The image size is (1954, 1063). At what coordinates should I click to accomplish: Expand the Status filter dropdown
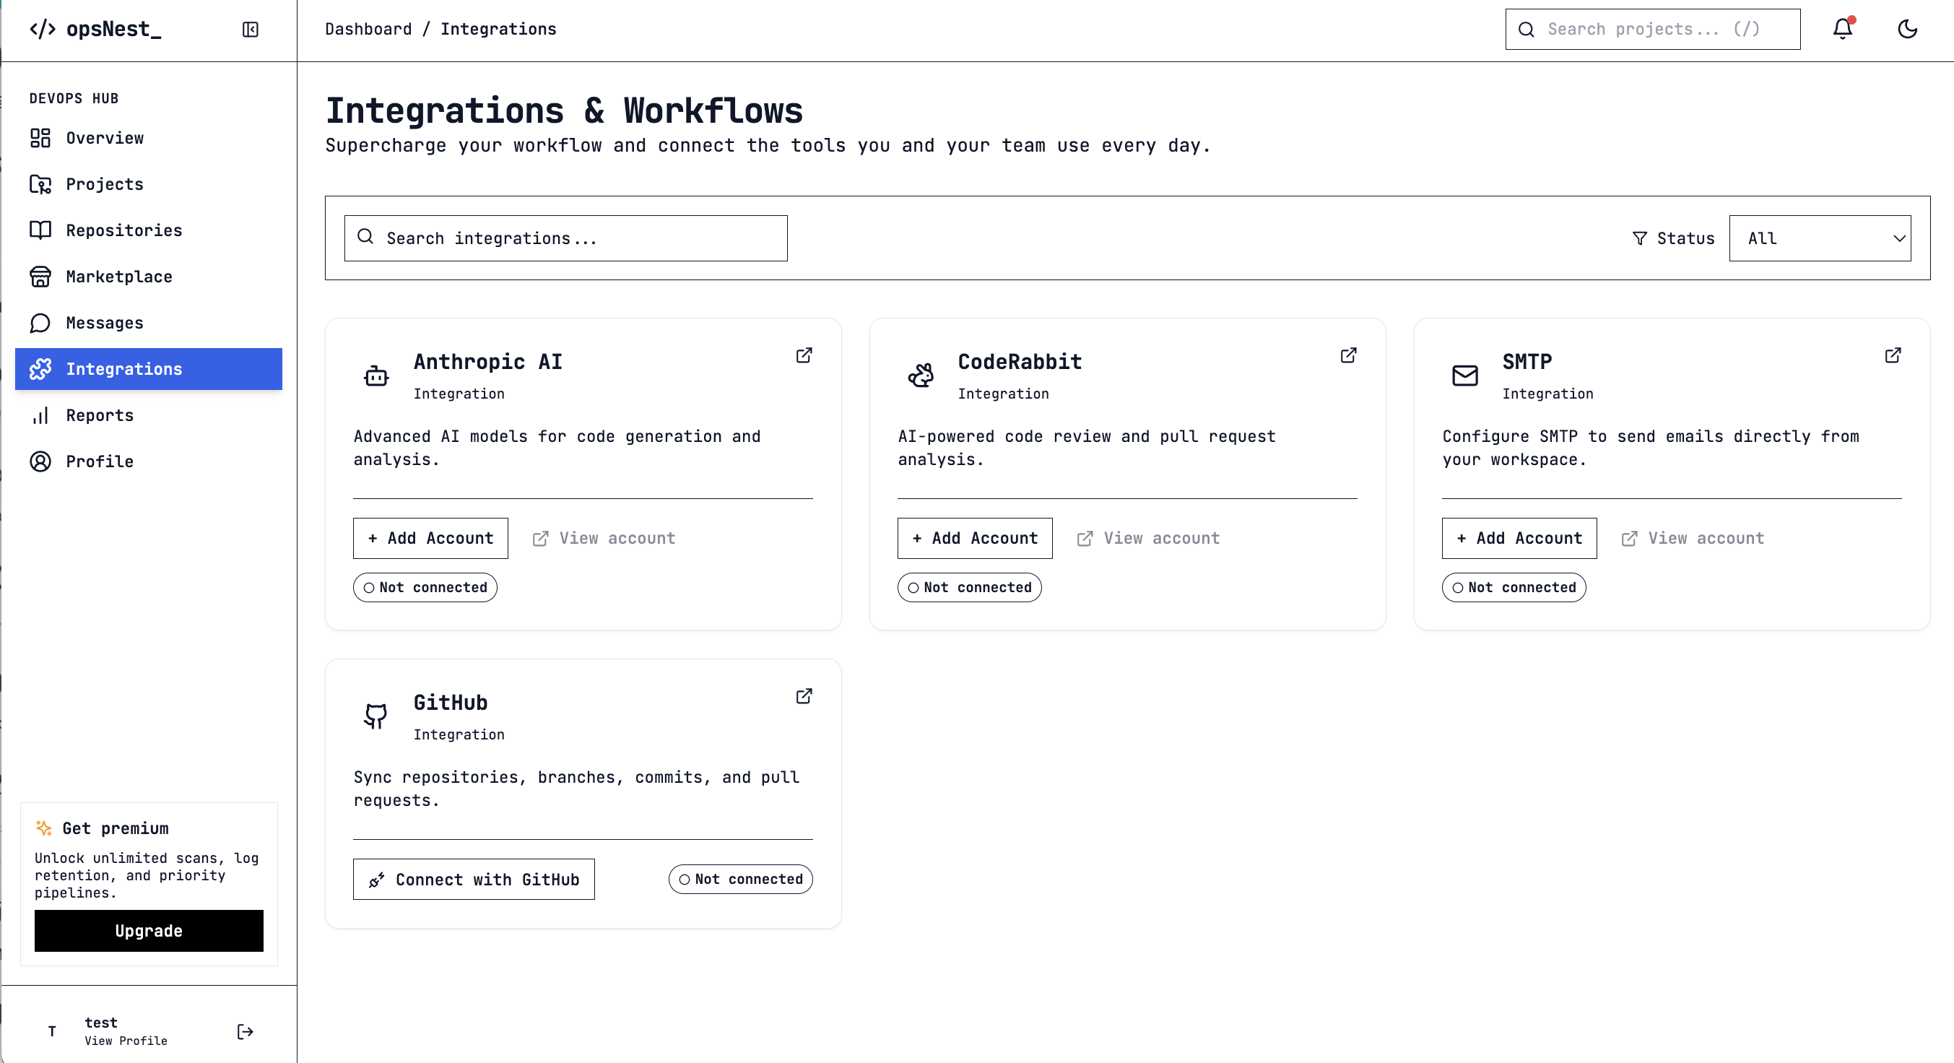[1819, 238]
